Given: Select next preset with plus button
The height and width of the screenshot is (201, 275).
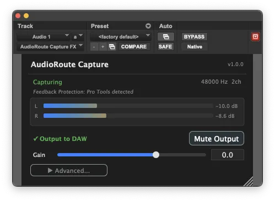Looking at the screenshot, I should [103, 47].
